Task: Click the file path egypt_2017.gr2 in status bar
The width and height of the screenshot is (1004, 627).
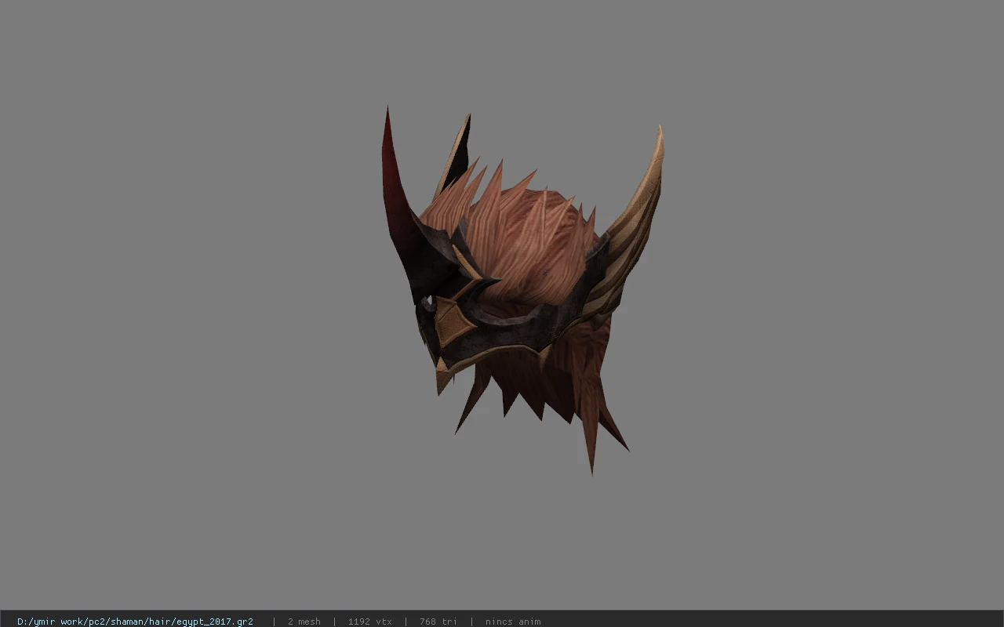Action: click(x=135, y=622)
